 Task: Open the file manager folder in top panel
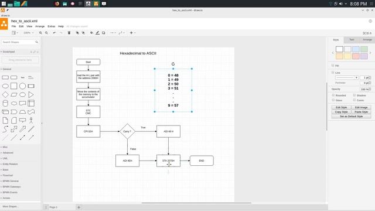(17, 4)
